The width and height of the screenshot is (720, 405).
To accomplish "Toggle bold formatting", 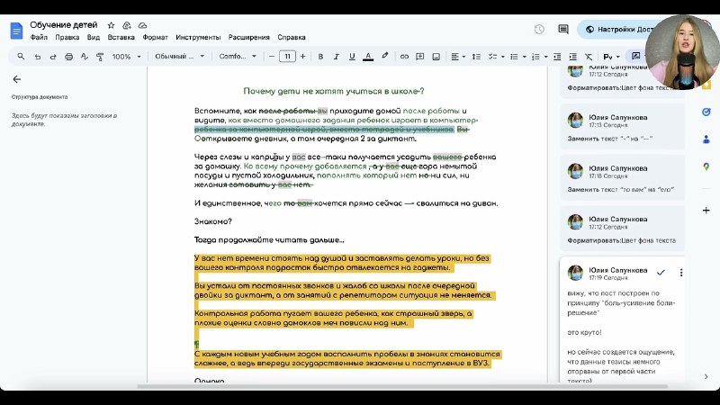I will tap(320, 57).
